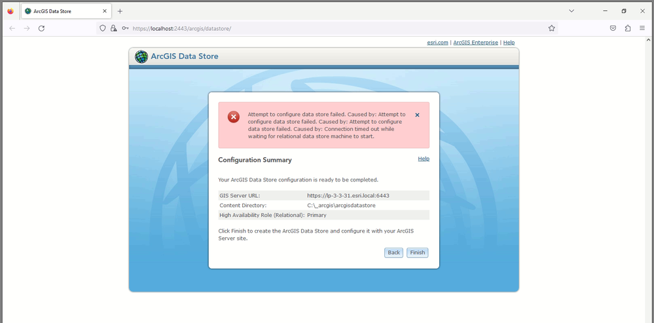Open the Extensions puzzle icon
This screenshot has height=323, width=654.
[628, 28]
